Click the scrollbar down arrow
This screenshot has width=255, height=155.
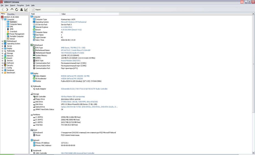(253, 153)
